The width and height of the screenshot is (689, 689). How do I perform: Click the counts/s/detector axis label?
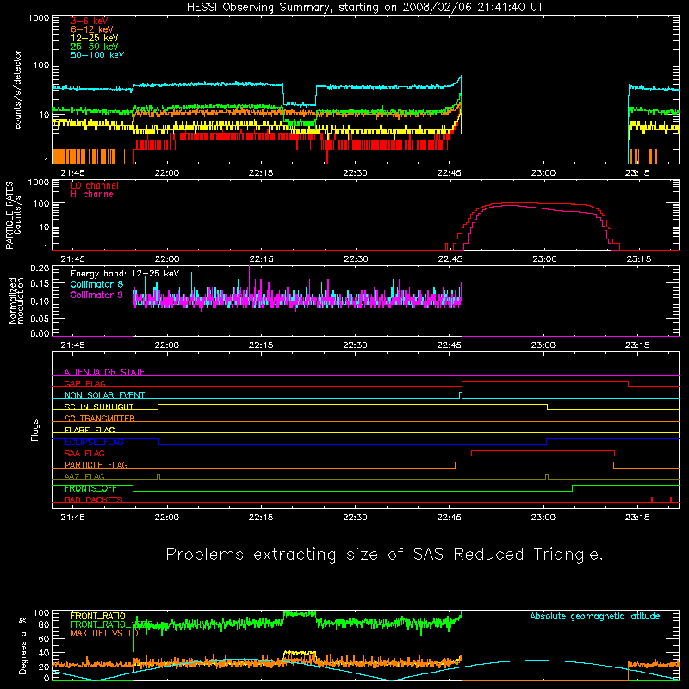click(x=18, y=90)
